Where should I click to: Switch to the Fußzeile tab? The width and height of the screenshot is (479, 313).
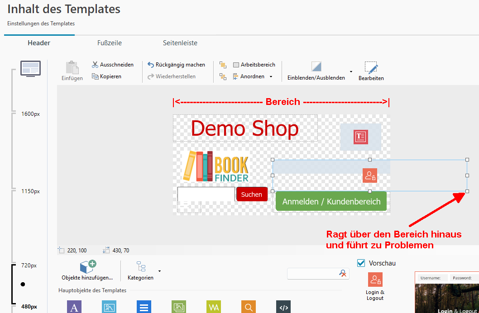tap(110, 43)
